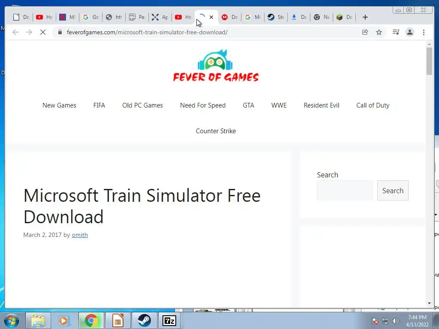
Task: Click the Fever of Games logo
Action: tap(216, 66)
